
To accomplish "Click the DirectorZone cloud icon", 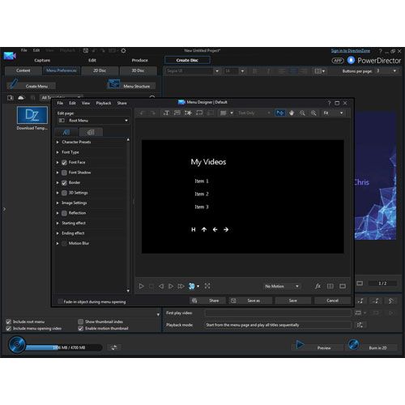I will [x=21, y=98].
